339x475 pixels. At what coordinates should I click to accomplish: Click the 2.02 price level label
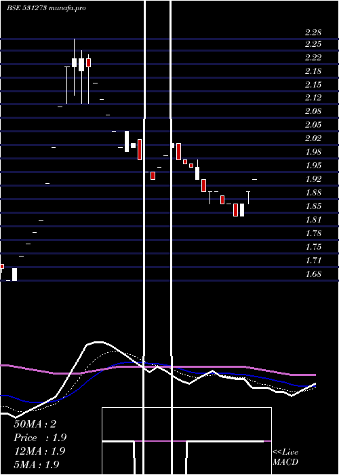point(313,138)
